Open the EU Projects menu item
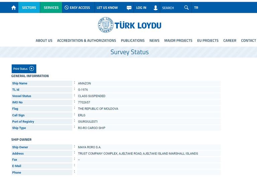 coord(207,41)
